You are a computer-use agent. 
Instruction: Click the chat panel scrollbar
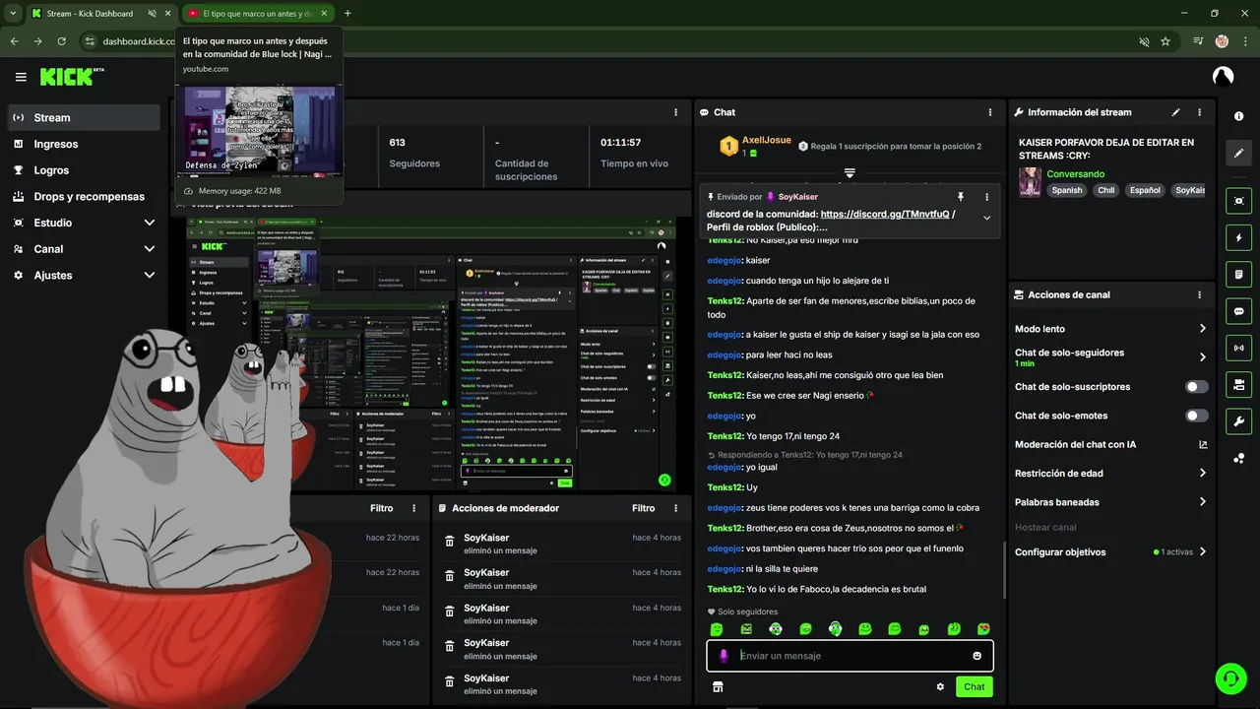(1004, 569)
